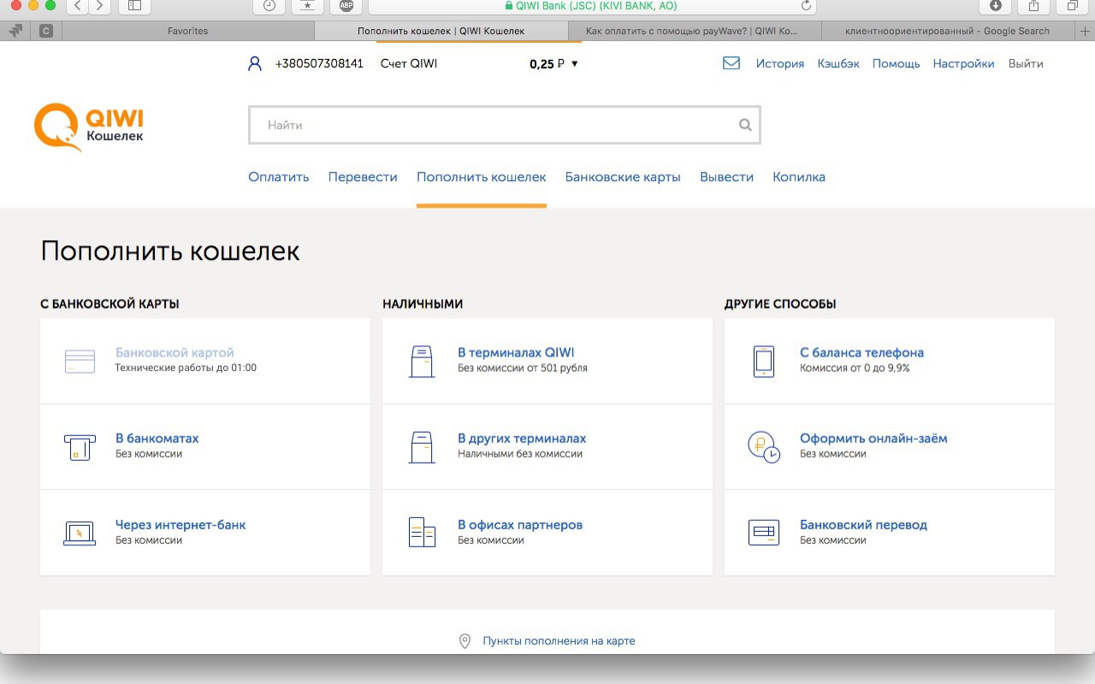
Task: Select the Пополнить кошелек tab
Action: pos(481,177)
